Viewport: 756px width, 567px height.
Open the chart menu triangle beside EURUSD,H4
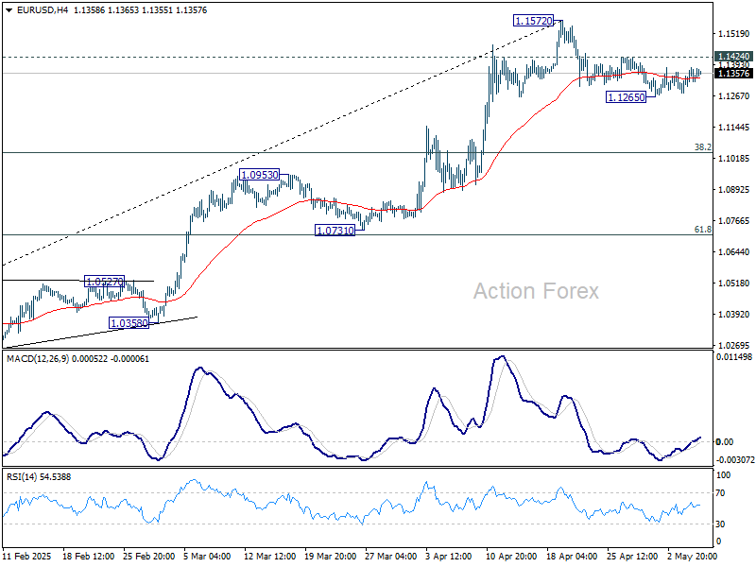[9, 10]
